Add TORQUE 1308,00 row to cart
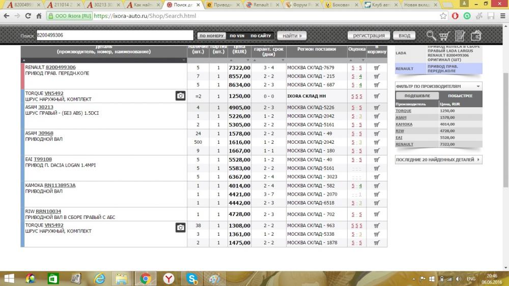This screenshot has width=509, height=286. (377, 226)
